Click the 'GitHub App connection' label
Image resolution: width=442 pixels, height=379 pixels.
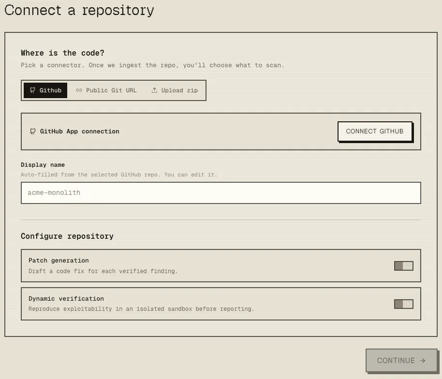79,131
